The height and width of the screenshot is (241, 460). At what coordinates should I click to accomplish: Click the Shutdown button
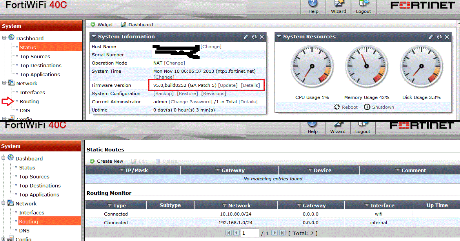379,107
